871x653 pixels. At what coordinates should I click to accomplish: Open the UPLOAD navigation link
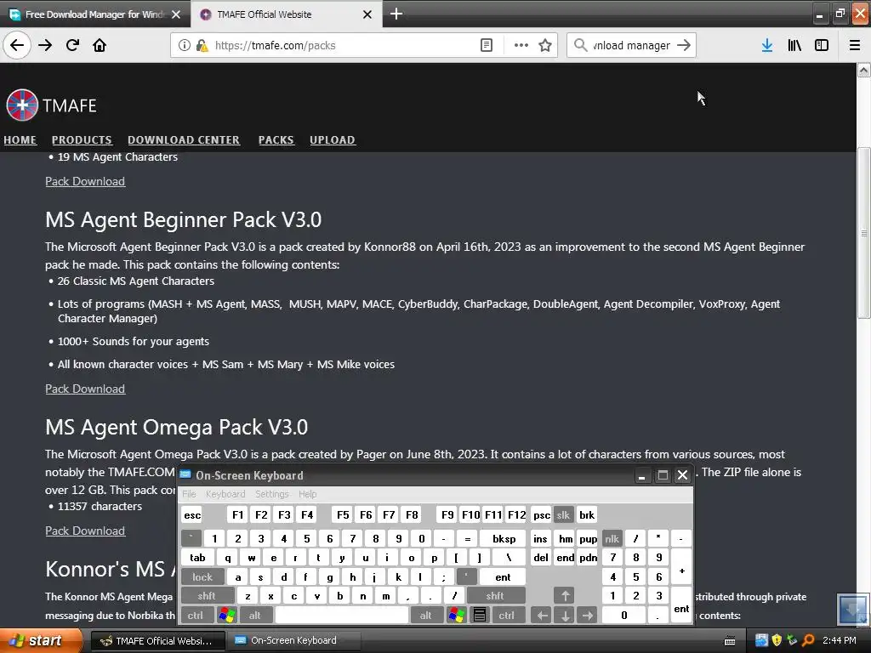[333, 140]
